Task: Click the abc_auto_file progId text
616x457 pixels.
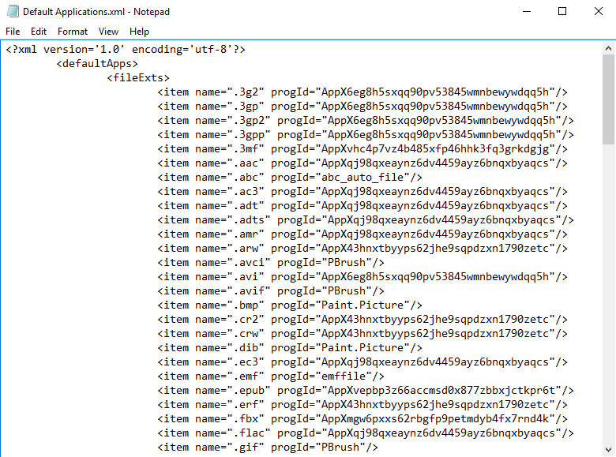Action: [x=358, y=178]
